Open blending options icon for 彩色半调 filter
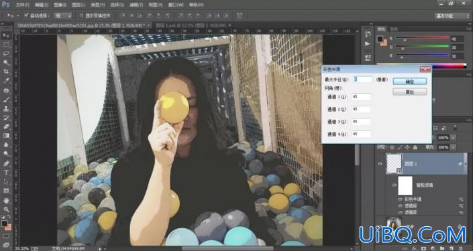 (462, 199)
